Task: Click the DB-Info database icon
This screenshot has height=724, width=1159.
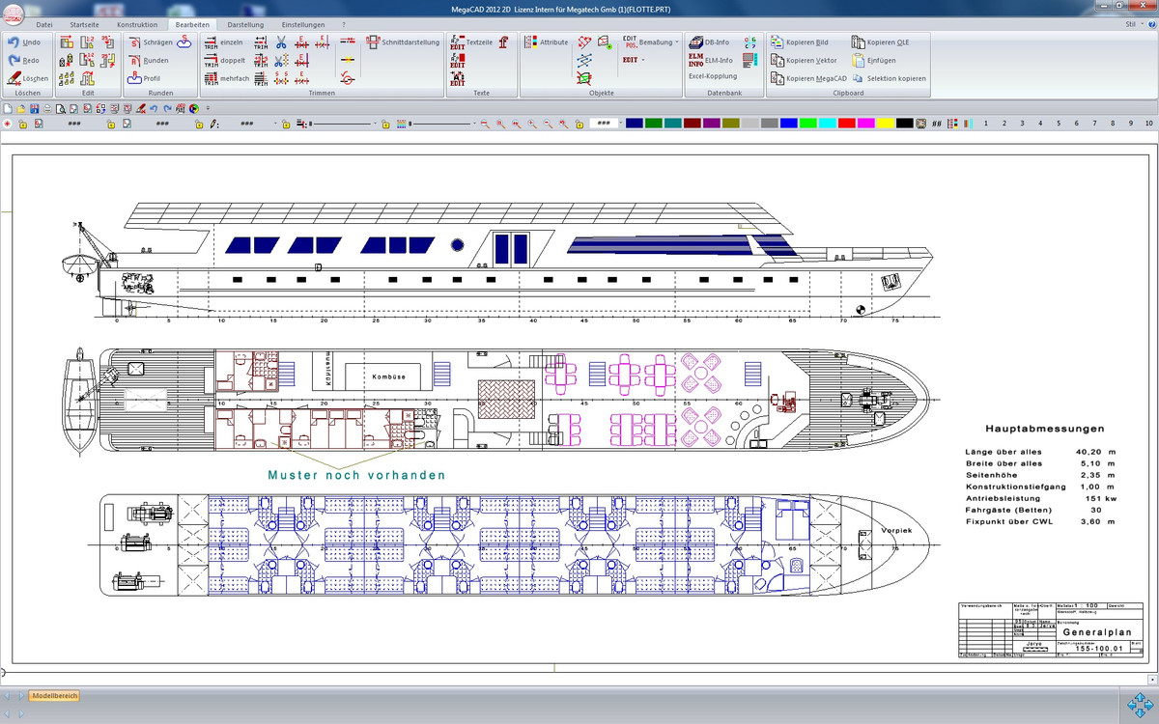Action: 695,42
